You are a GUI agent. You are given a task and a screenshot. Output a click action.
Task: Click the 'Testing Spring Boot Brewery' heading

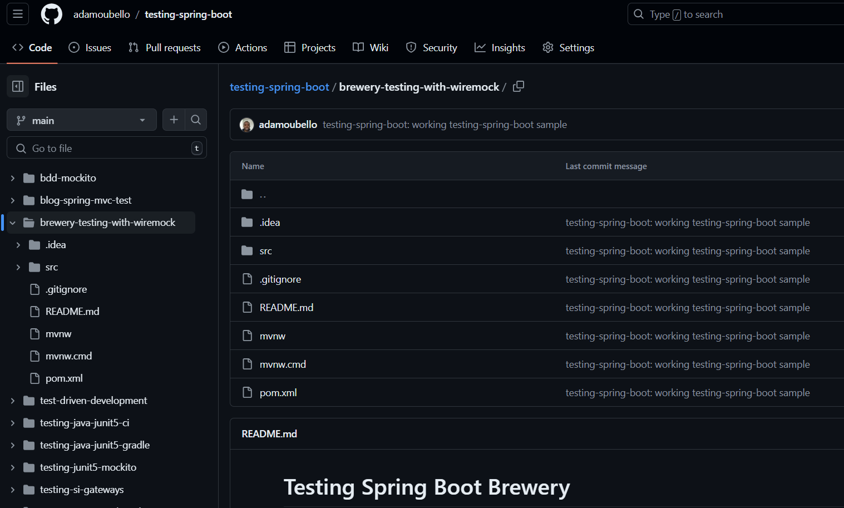click(x=427, y=487)
